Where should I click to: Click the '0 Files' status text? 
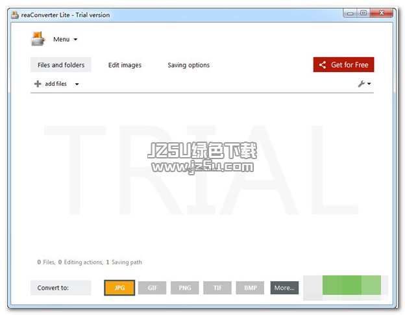coord(46,262)
